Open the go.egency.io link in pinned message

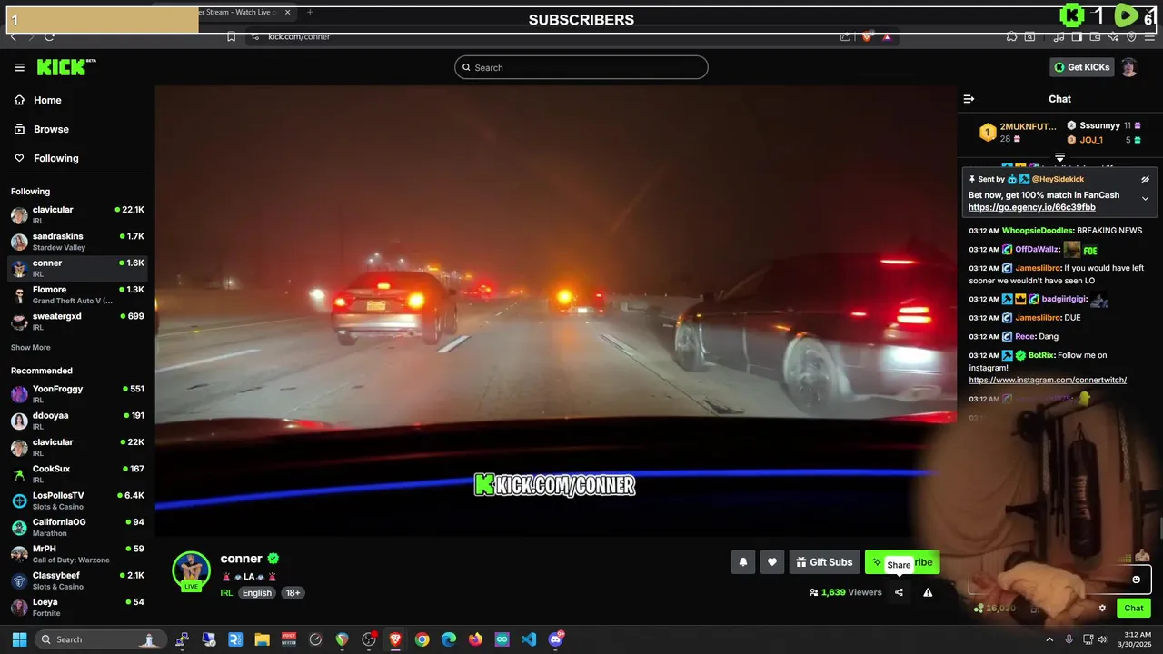coord(1032,207)
